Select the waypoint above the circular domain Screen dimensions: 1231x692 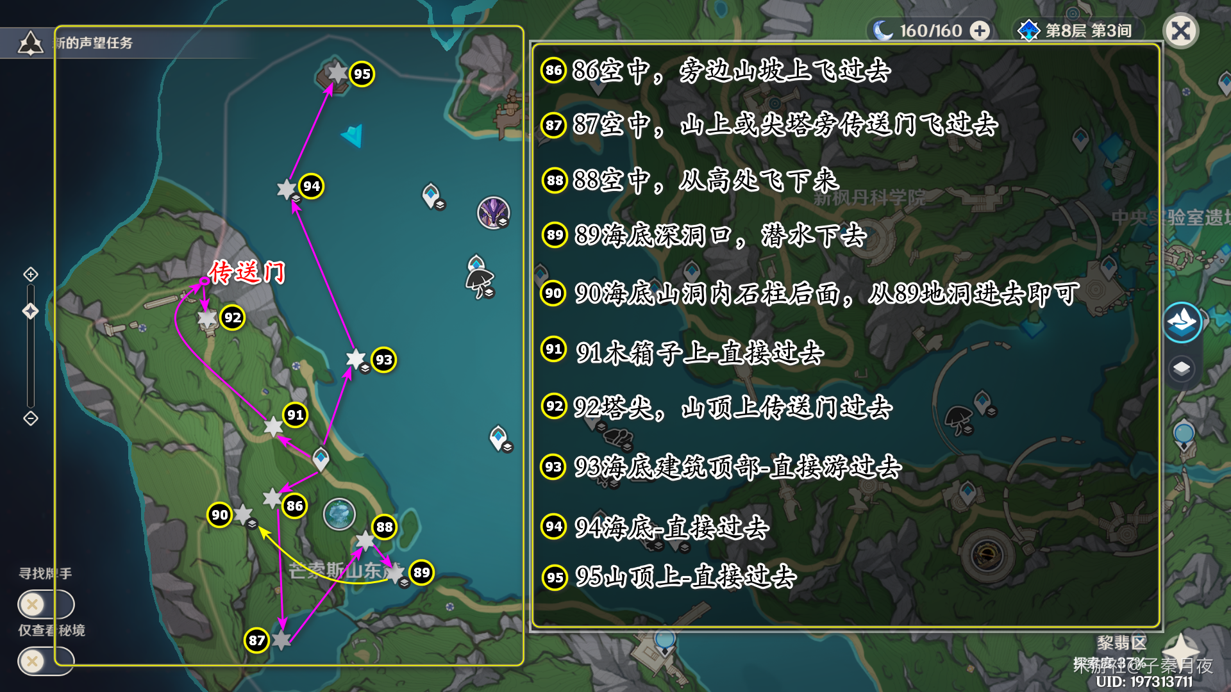[967, 493]
